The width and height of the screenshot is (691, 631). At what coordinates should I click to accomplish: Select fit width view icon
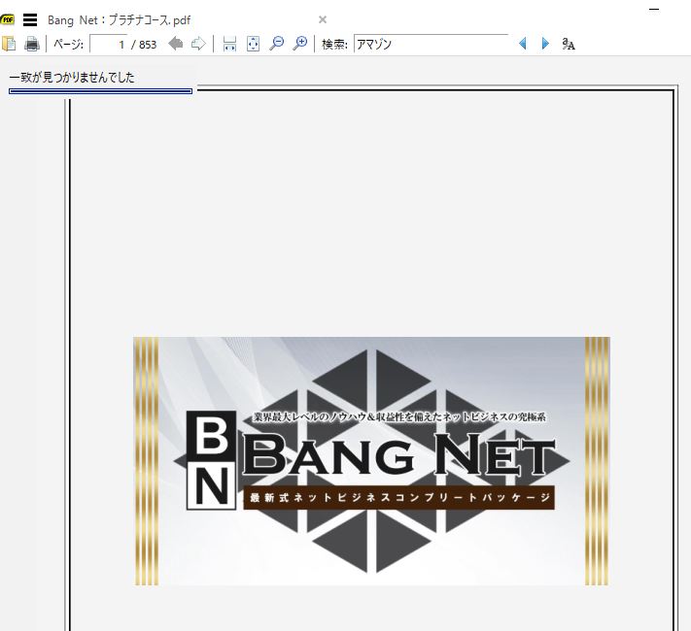pos(229,44)
